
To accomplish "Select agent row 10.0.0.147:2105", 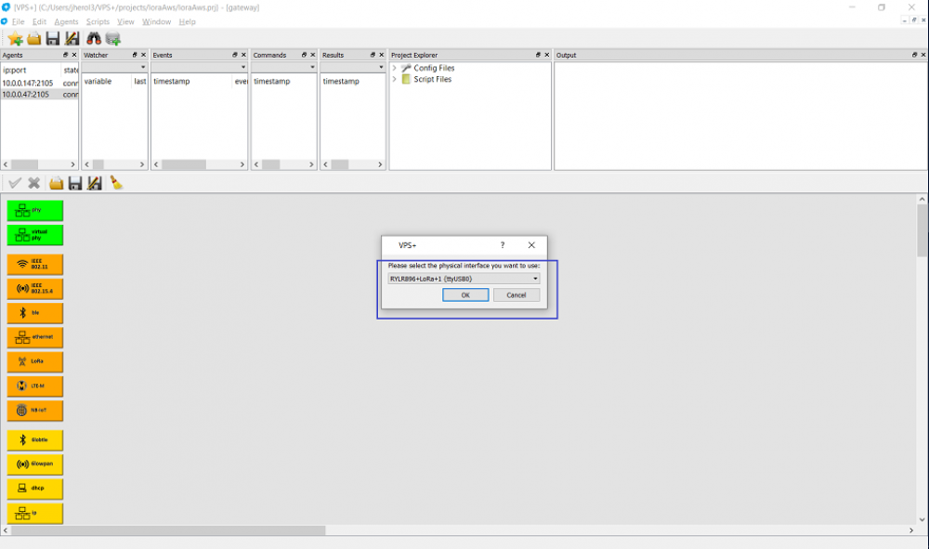I will point(39,84).
